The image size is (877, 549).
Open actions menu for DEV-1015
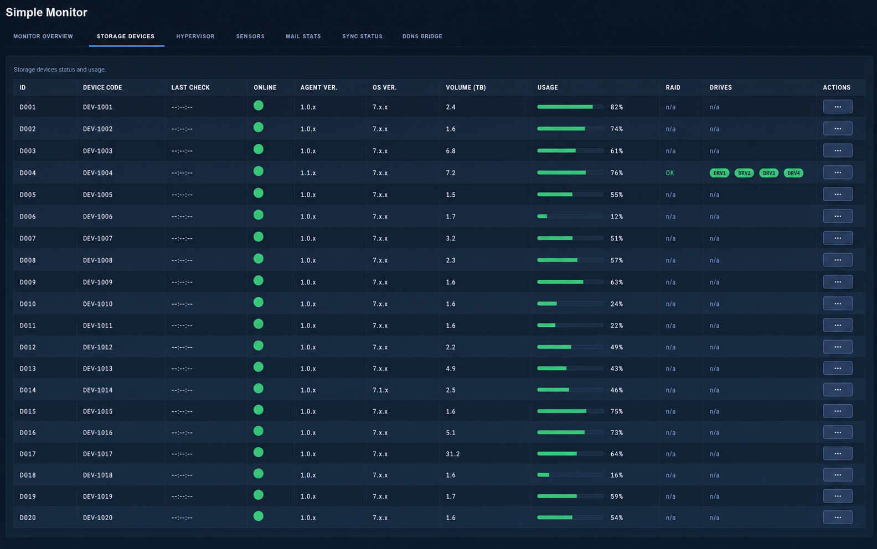point(838,411)
